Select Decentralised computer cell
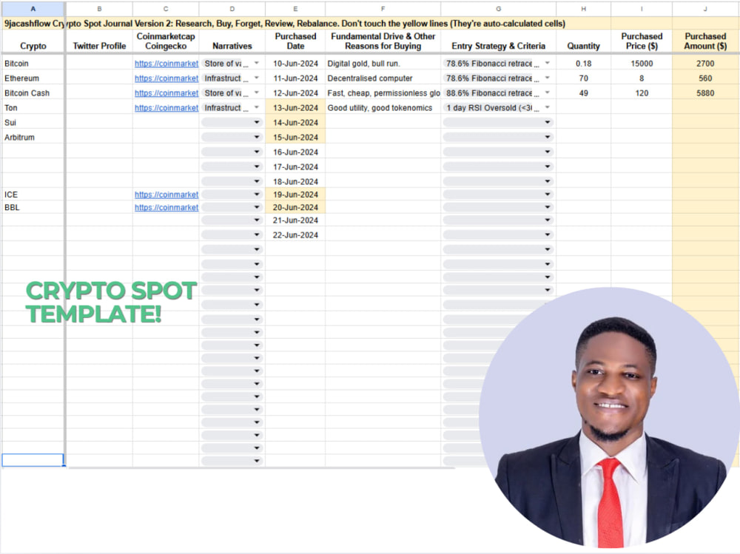740x554 pixels. pos(383,78)
